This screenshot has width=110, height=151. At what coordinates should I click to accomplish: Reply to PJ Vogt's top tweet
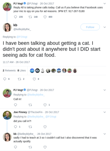16,17
